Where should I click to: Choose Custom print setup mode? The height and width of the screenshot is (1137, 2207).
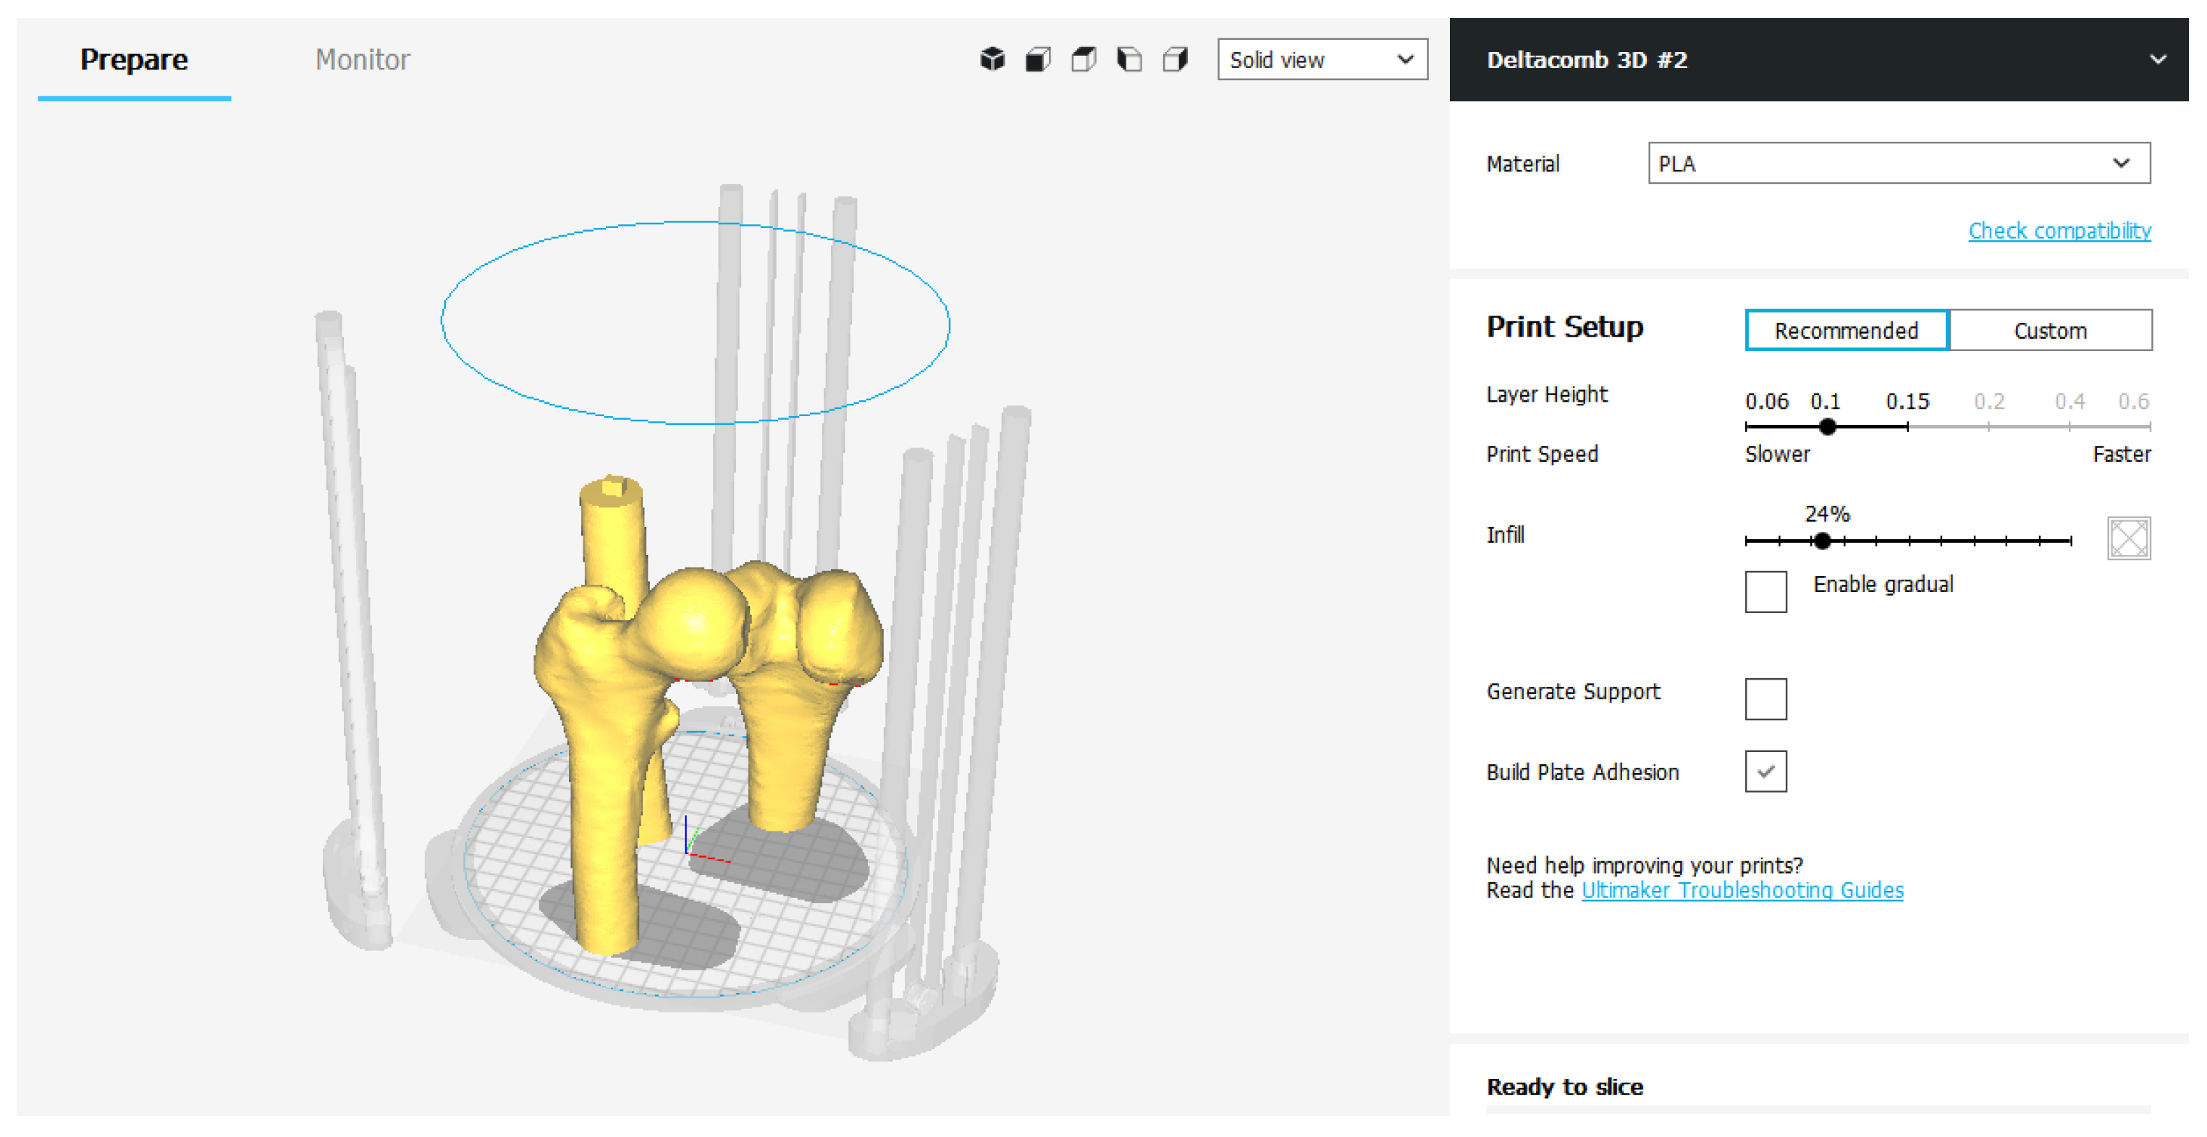tap(2049, 330)
